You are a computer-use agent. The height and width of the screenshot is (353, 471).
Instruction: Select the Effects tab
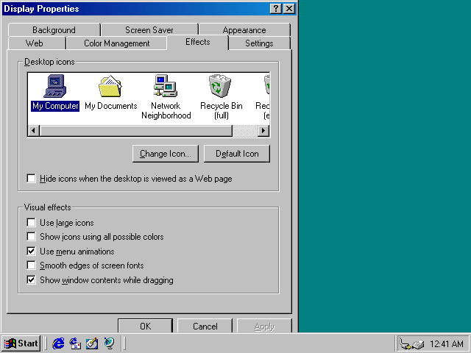coord(198,42)
